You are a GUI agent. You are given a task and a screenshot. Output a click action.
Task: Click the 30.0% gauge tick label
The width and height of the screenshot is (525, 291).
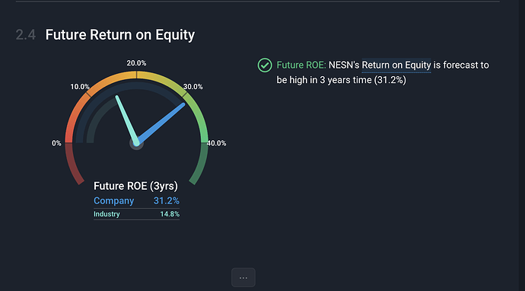tap(192, 87)
